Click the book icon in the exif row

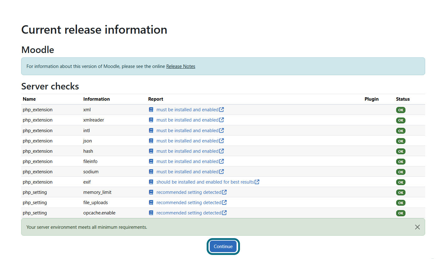(x=151, y=182)
